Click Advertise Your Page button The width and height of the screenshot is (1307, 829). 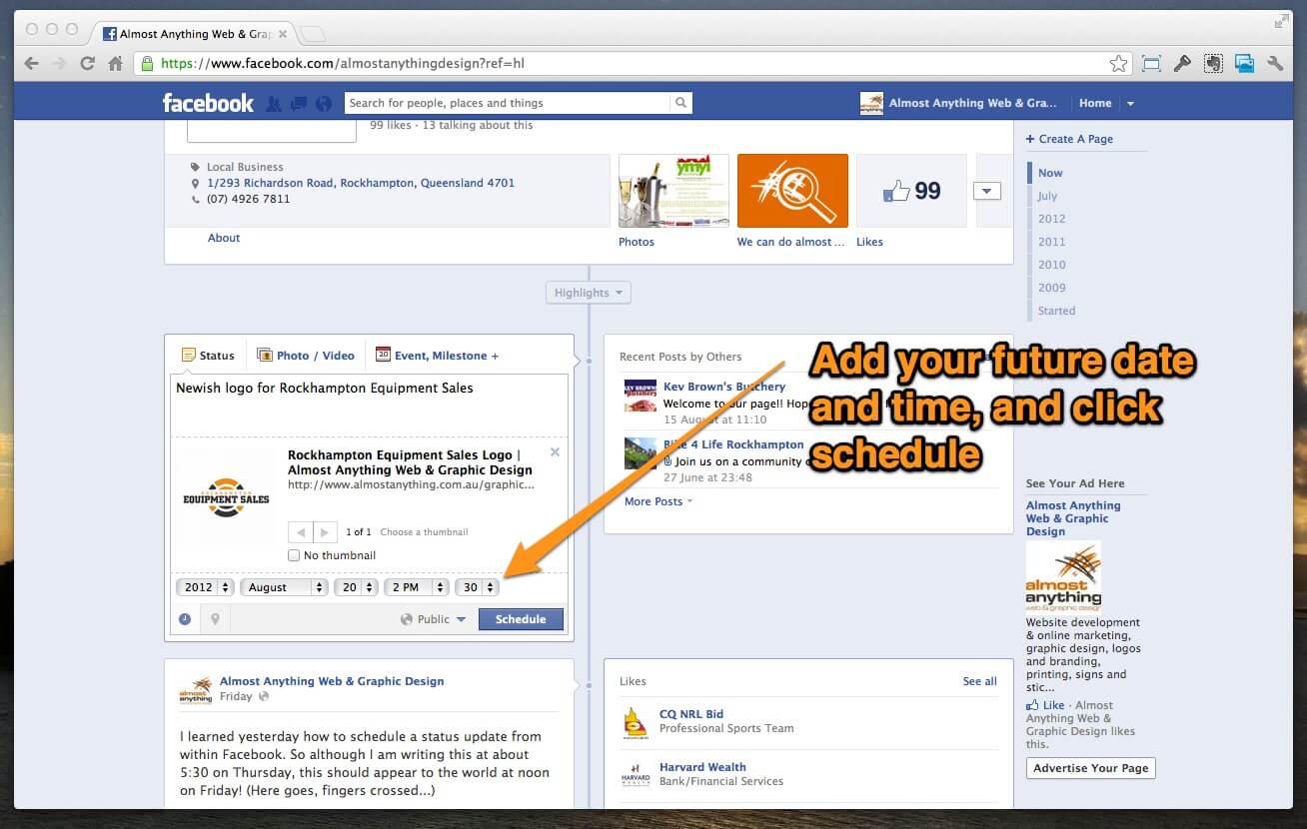click(1090, 768)
